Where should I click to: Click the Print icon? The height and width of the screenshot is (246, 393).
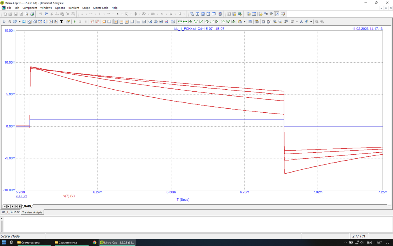[32, 14]
